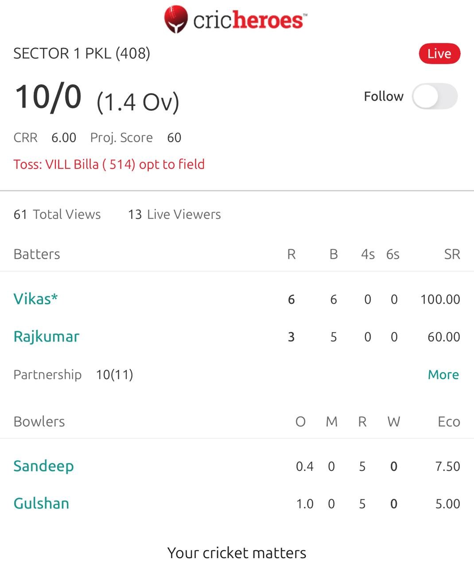
Task: Open bowler Sandeep's profile
Action: coord(43,466)
